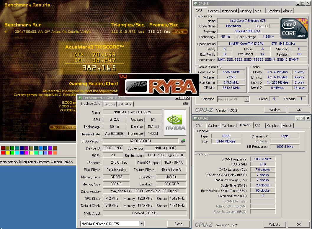Close the TechPowerUp GPU-Z window with X

187,98
